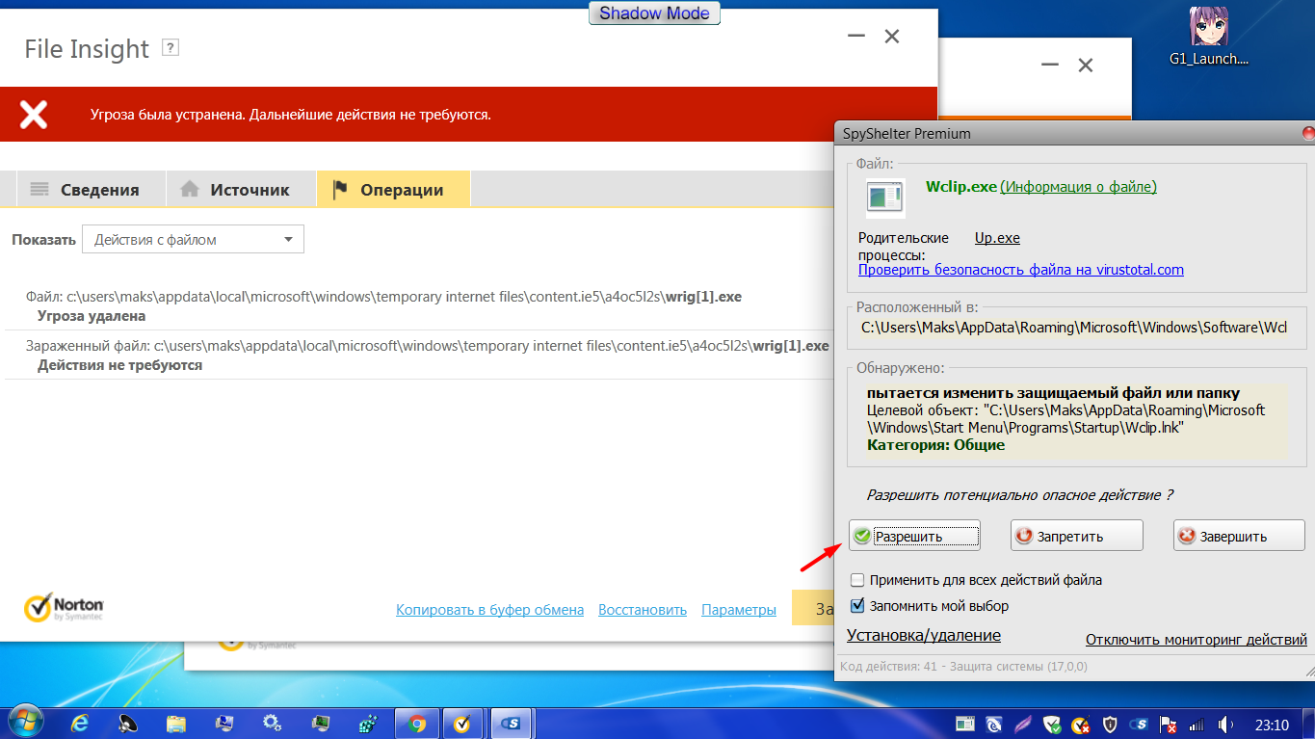This screenshot has width=1315, height=739.
Task: Open 'Информация о файле' link
Action: point(1079,187)
